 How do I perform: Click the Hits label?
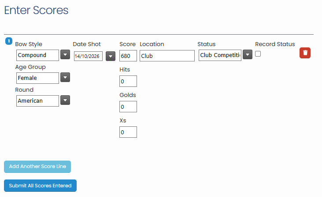(125, 70)
